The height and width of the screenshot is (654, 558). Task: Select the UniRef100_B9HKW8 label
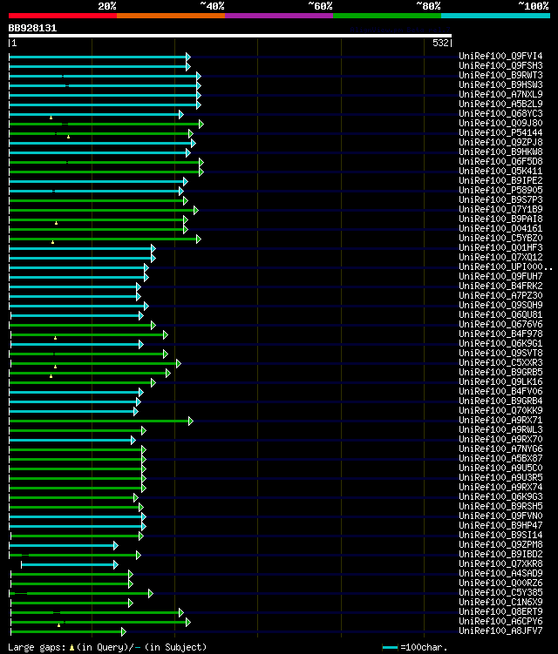coord(500,152)
